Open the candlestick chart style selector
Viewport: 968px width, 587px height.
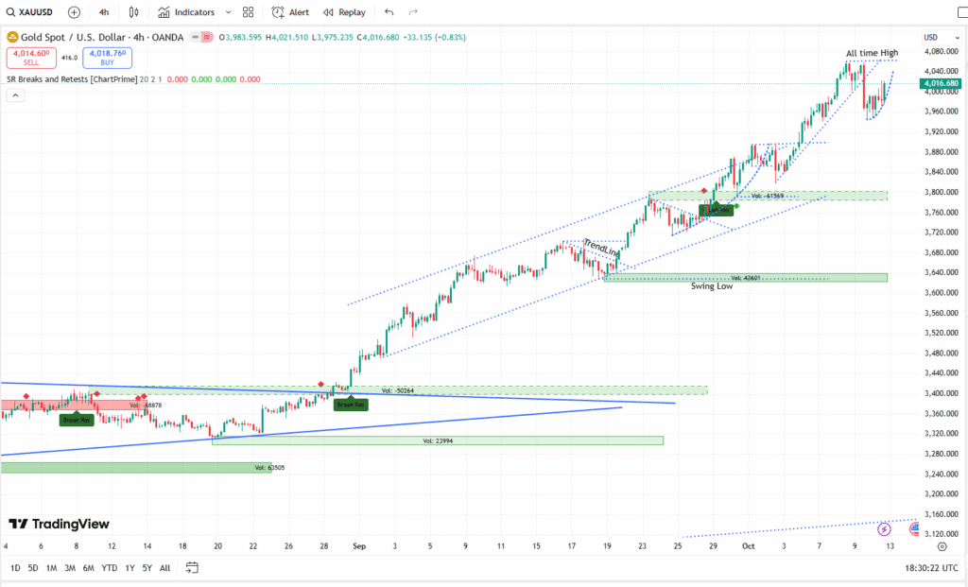click(132, 11)
